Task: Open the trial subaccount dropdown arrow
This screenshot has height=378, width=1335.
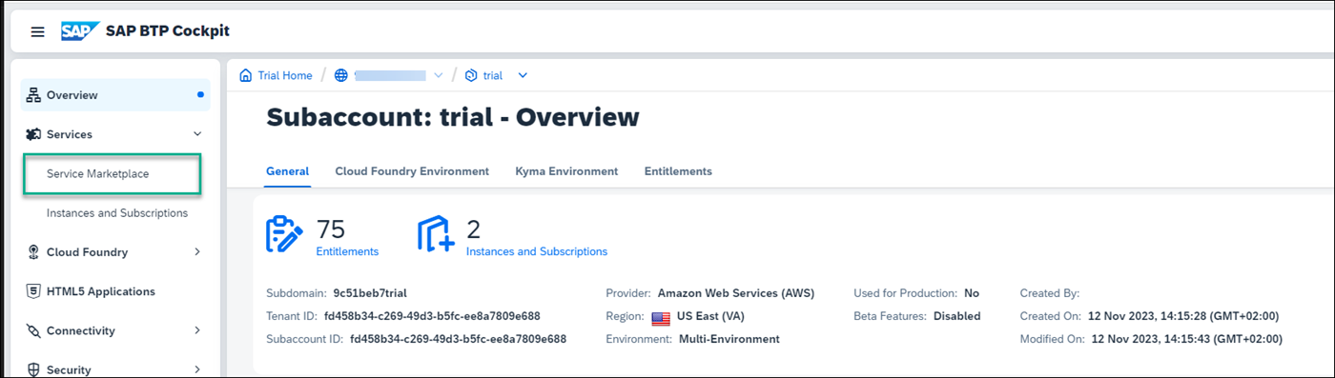Action: 522,75
